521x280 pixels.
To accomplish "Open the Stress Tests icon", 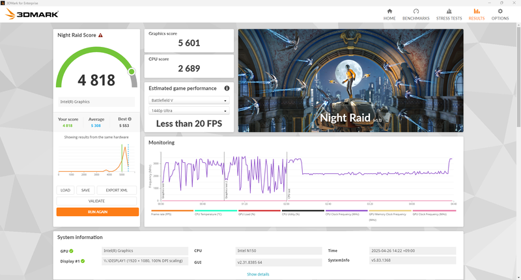I will (x=449, y=11).
